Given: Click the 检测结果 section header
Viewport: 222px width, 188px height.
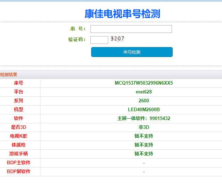Looking at the screenshot, I should [x=9, y=75].
